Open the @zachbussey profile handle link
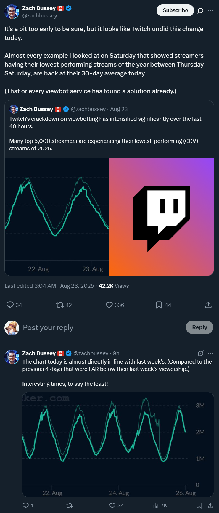The image size is (219, 513). pos(40,16)
